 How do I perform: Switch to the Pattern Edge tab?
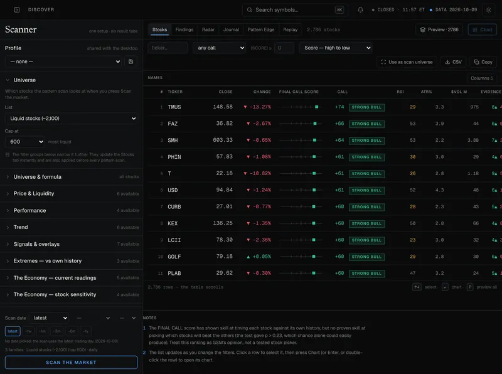pos(261,29)
